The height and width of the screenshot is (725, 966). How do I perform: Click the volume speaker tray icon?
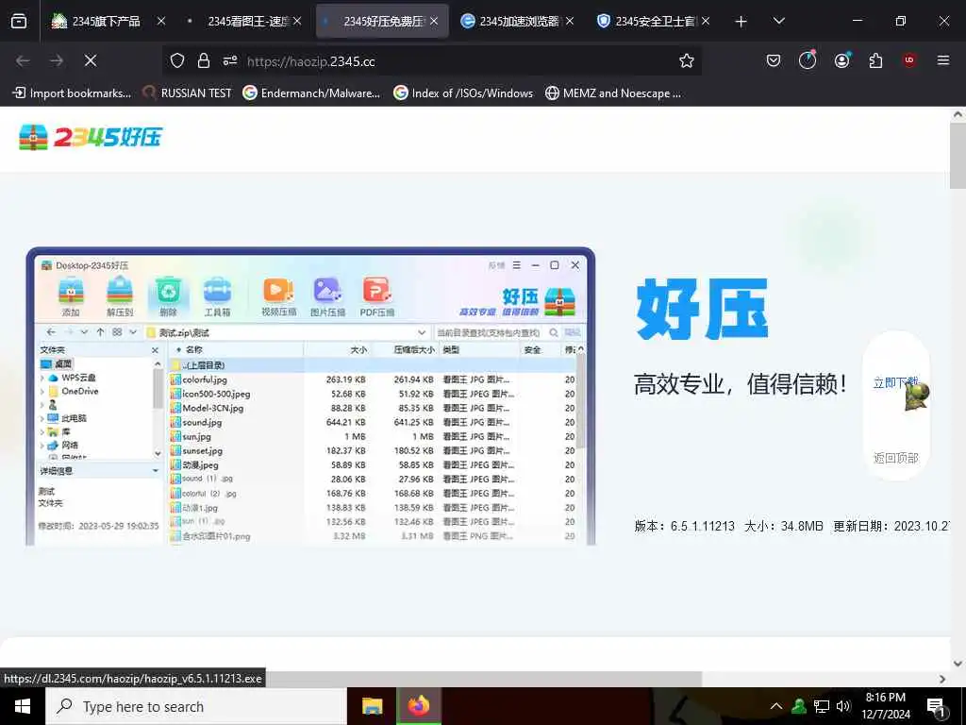click(x=844, y=706)
